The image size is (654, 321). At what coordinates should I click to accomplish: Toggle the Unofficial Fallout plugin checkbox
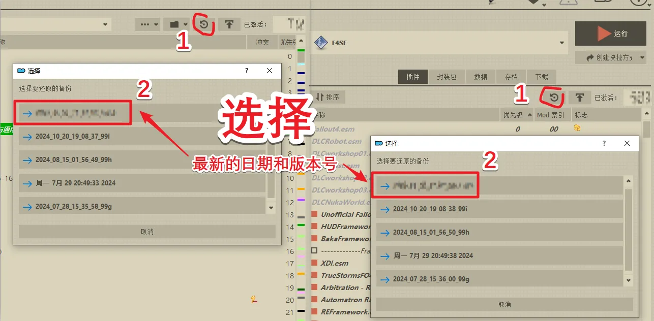pos(314,214)
